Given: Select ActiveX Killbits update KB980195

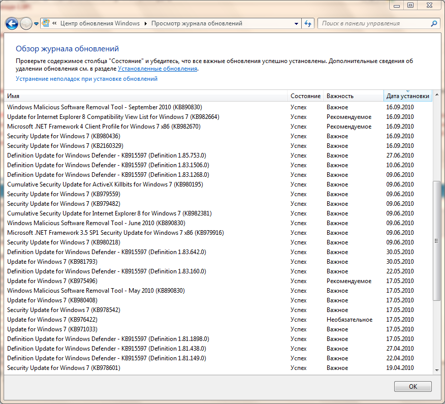Looking at the screenshot, I should 218,184.
